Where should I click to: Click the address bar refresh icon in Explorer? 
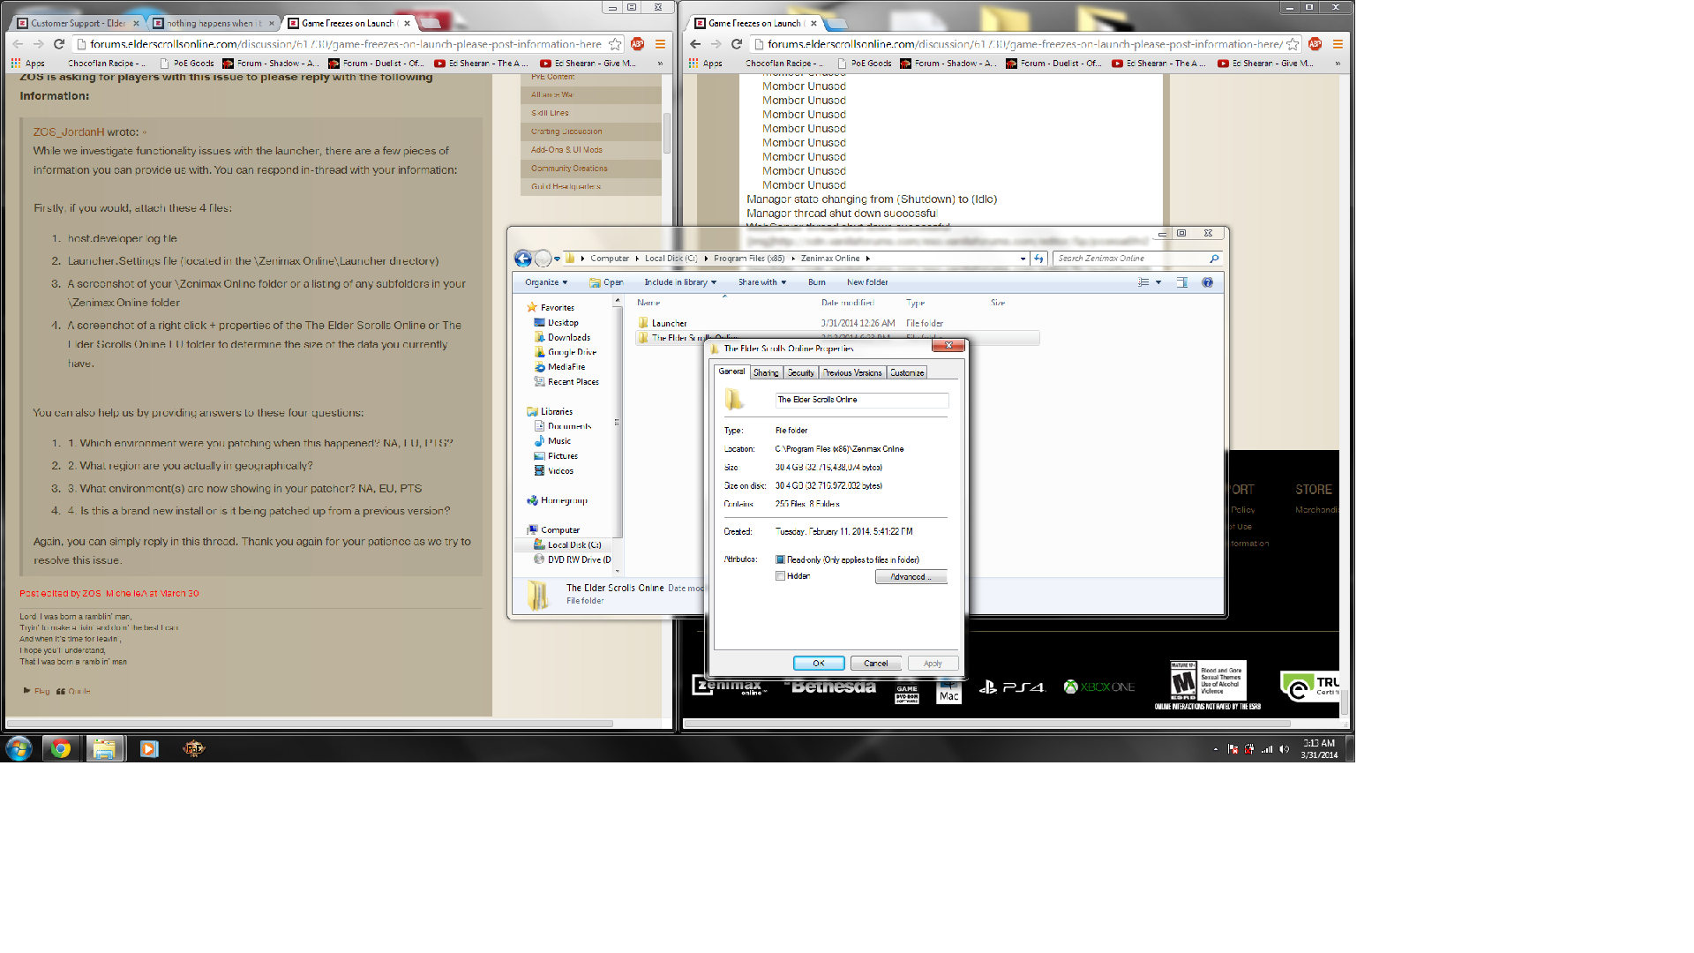coord(1038,259)
